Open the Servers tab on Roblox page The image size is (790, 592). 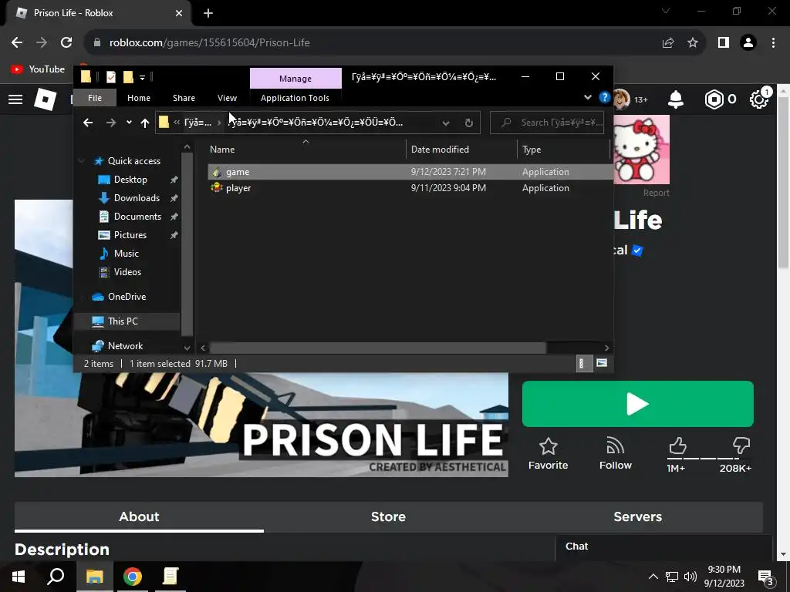pos(638,517)
